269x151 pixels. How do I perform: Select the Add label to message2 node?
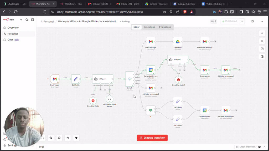(226, 110)
